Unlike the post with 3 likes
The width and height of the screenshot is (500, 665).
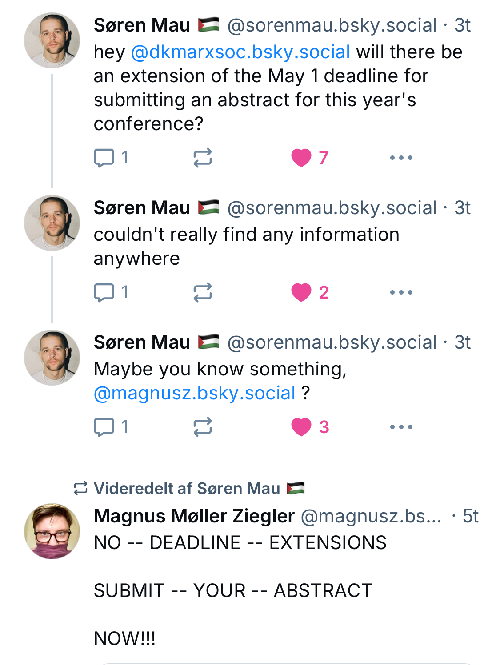[301, 427]
